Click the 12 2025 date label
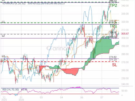Image resolution: width=135 pixels, height=101 pixels. point(4,99)
